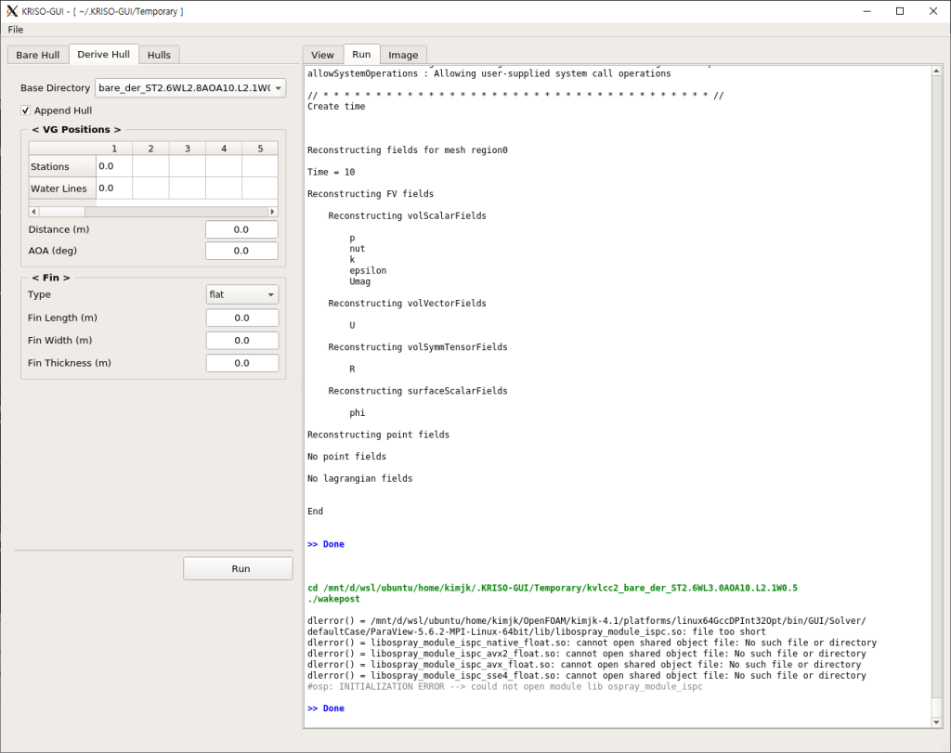Viewport: 951px width, 753px height.
Task: Focus the Fin Length (m) field
Action: [242, 318]
